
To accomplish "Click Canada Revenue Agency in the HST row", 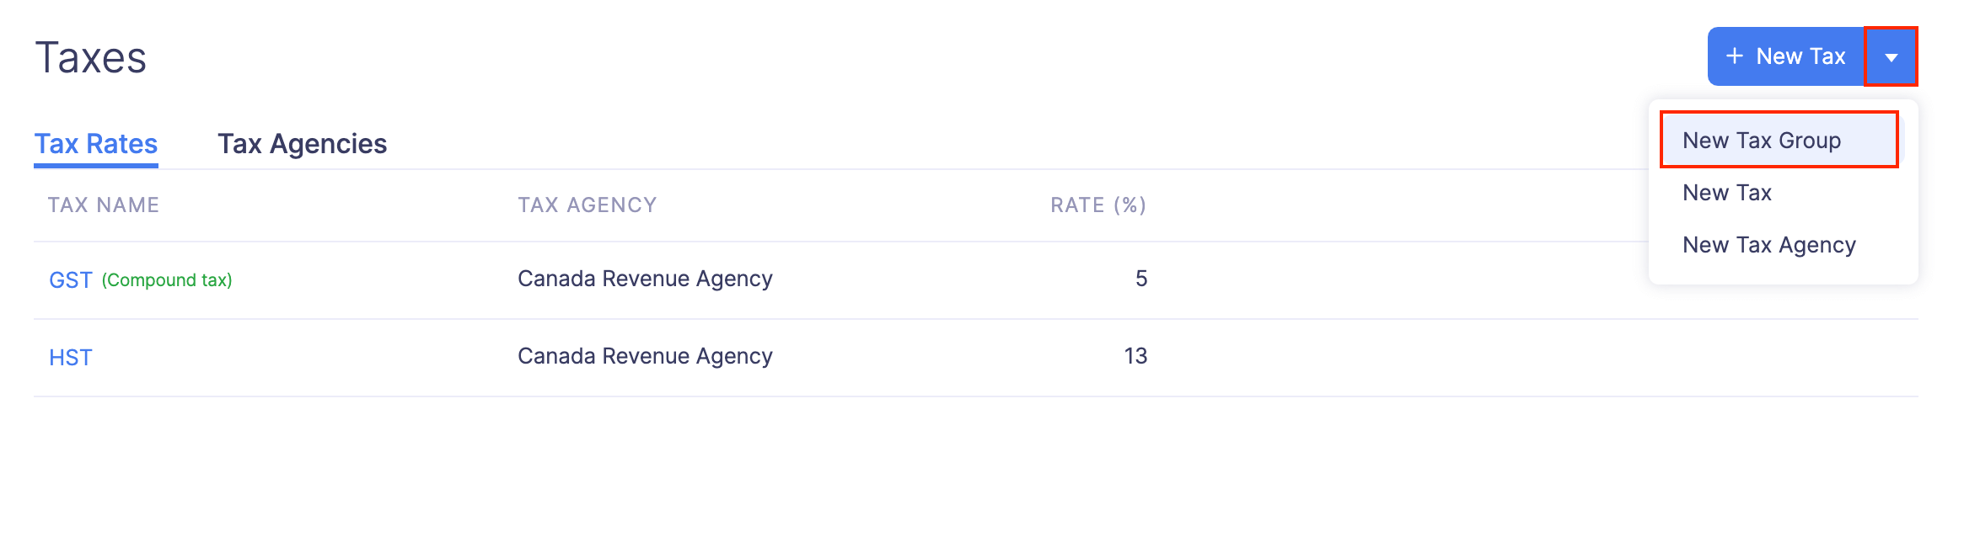I will pyautogui.click(x=645, y=356).
